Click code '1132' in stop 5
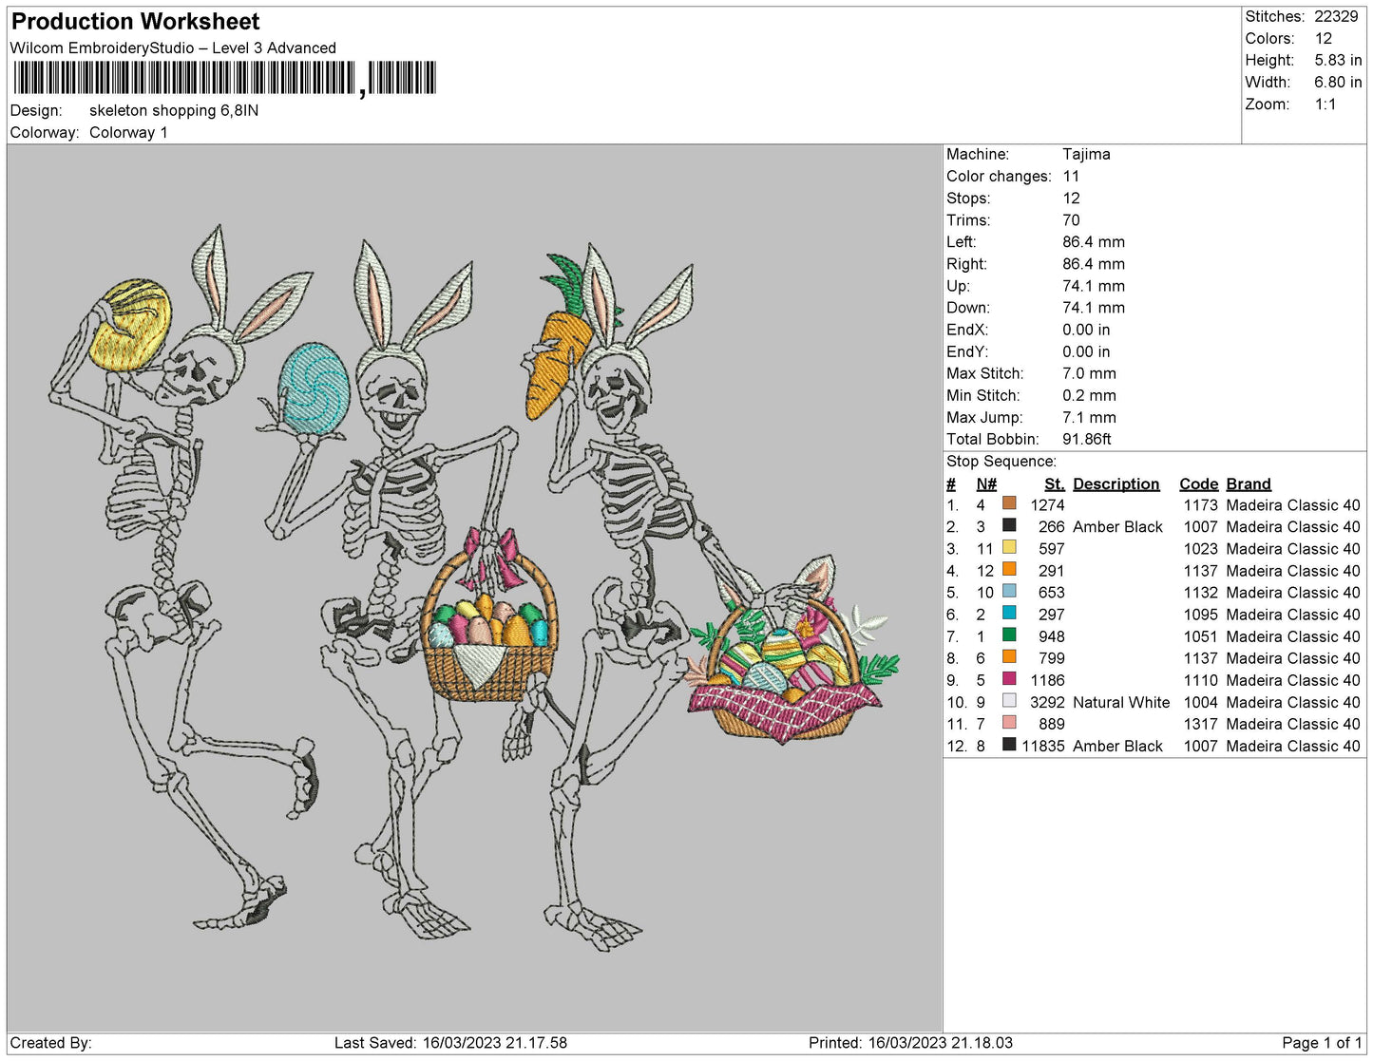The height and width of the screenshot is (1061, 1373). tap(1200, 593)
